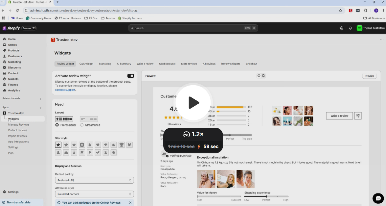Select the Professional layout radio button
This screenshot has height=206, width=386.
(57, 125)
